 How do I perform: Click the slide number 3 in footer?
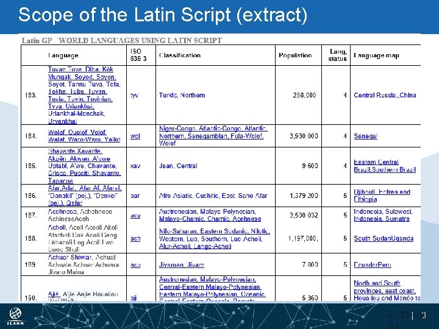click(424, 316)
